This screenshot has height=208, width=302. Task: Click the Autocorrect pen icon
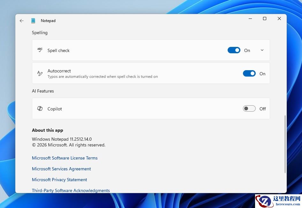click(x=40, y=73)
